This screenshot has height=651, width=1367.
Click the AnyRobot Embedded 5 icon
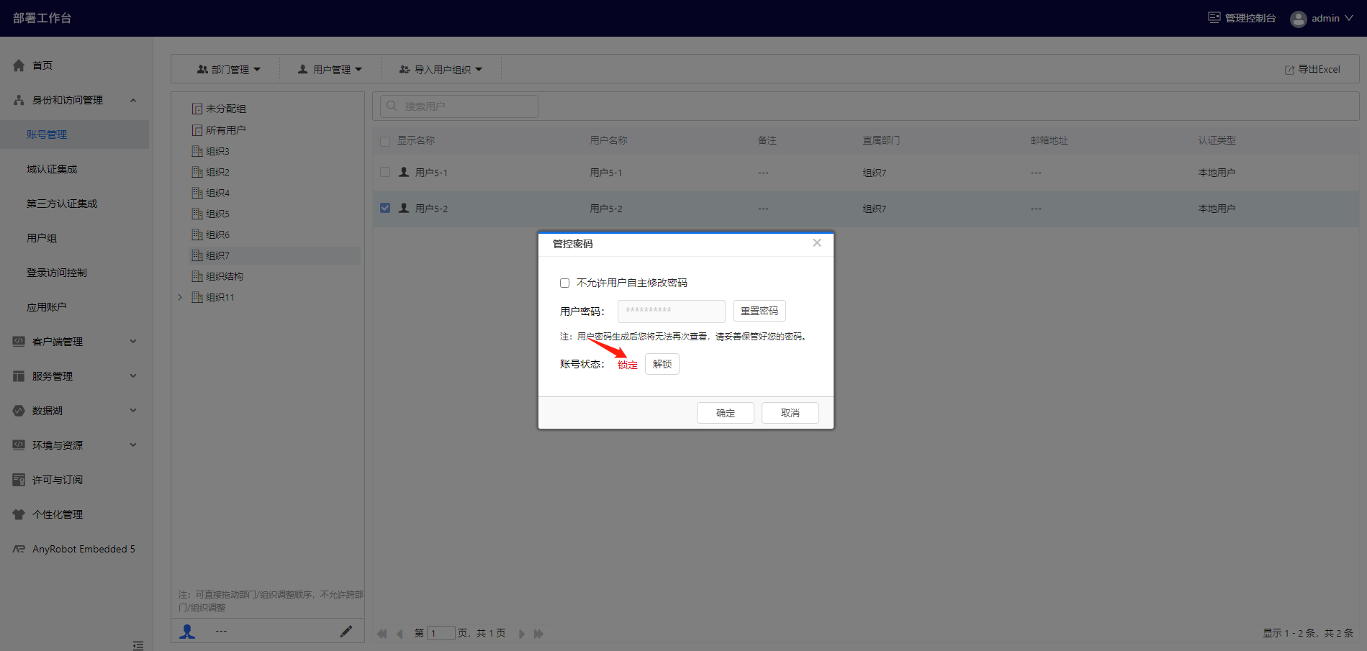click(x=19, y=549)
